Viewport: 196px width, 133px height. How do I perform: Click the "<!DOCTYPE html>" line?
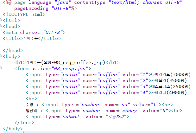pos(24,14)
